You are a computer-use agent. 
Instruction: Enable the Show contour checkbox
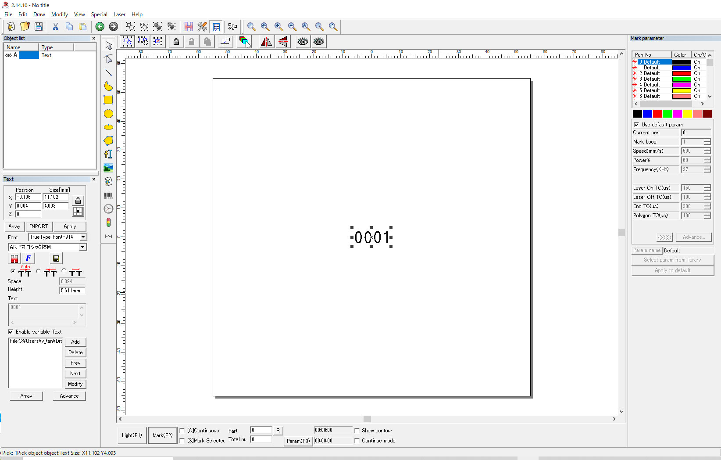pos(357,431)
